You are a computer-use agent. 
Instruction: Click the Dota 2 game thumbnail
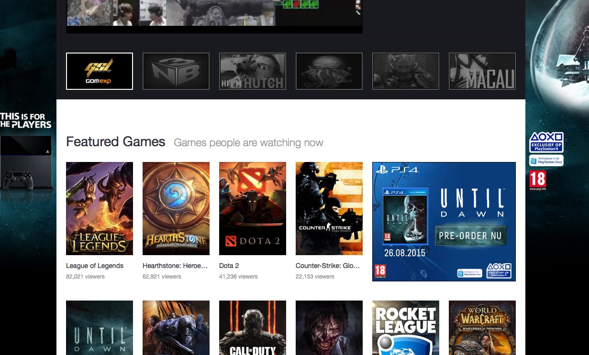252,208
